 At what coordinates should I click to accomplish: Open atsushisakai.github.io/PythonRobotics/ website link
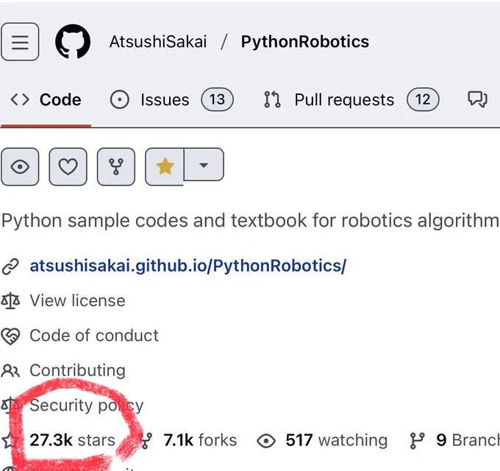(x=187, y=266)
